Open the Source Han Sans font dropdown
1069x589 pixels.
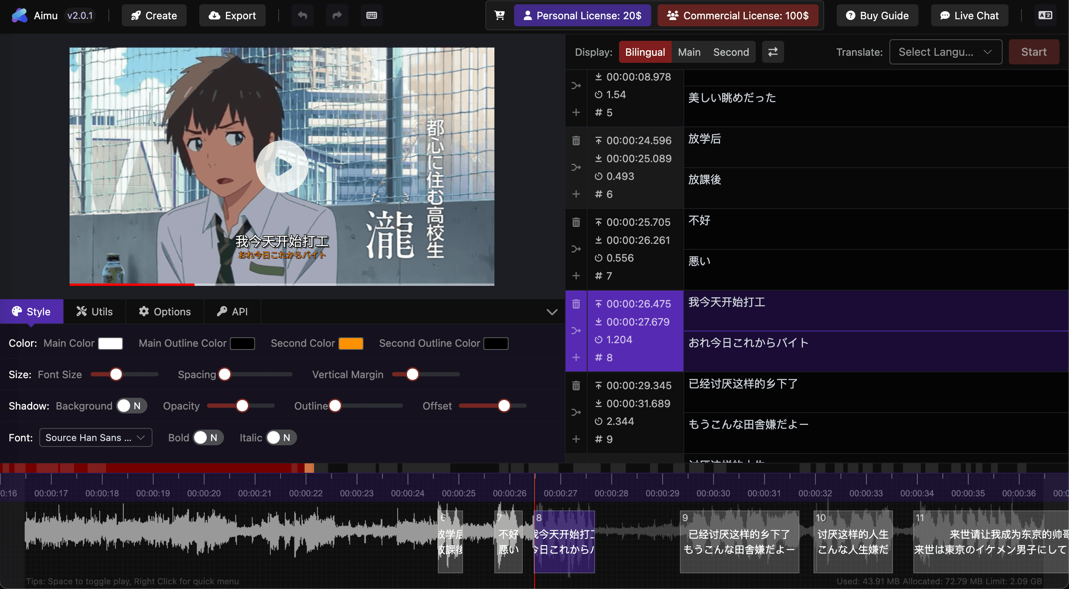[96, 438]
